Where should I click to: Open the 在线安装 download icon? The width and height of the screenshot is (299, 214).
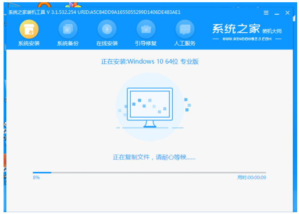pyautogui.click(x=107, y=29)
